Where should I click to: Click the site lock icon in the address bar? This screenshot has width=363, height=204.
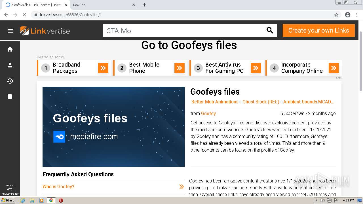(36, 15)
